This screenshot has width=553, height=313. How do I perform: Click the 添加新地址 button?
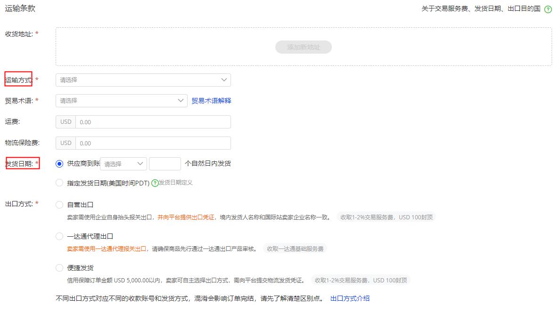tap(303, 47)
